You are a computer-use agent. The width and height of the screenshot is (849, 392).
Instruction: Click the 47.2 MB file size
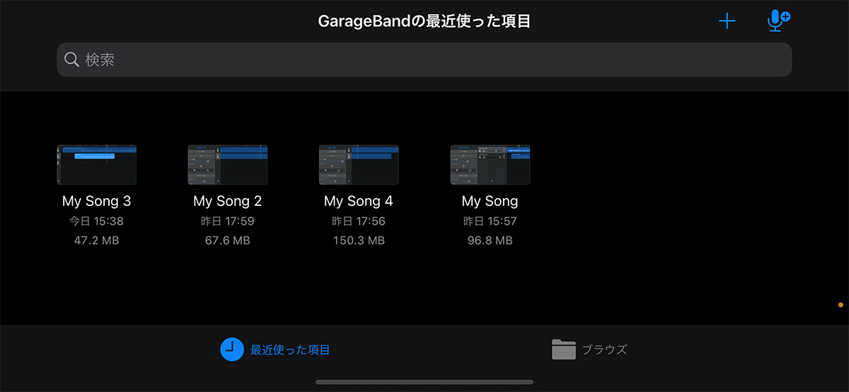[96, 241]
